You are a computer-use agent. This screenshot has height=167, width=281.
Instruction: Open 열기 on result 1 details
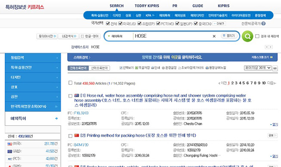coord(274,124)
